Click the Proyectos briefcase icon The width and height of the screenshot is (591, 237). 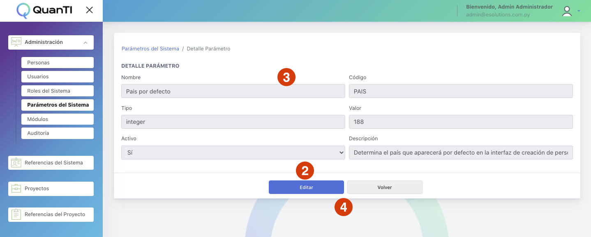[x=16, y=189]
